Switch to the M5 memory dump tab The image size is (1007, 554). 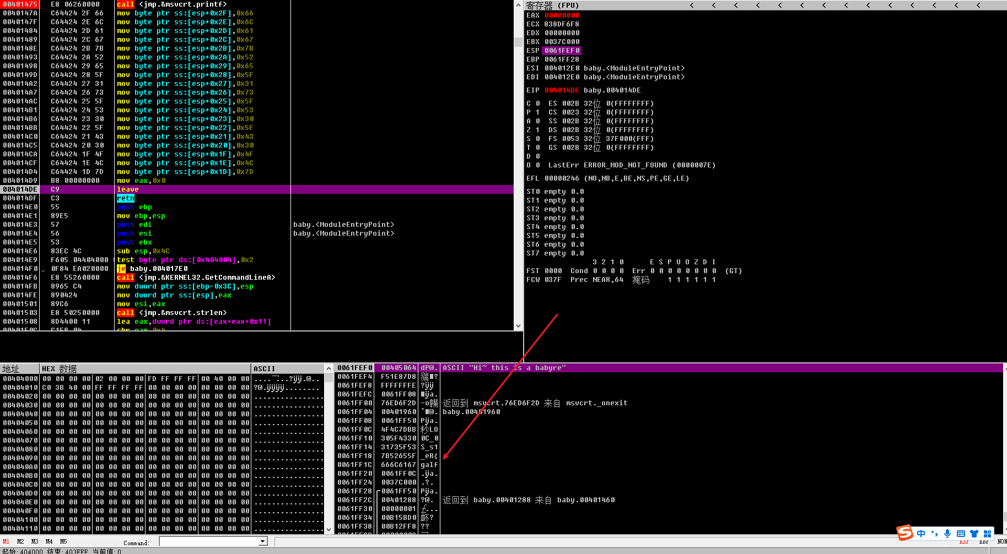pos(63,541)
